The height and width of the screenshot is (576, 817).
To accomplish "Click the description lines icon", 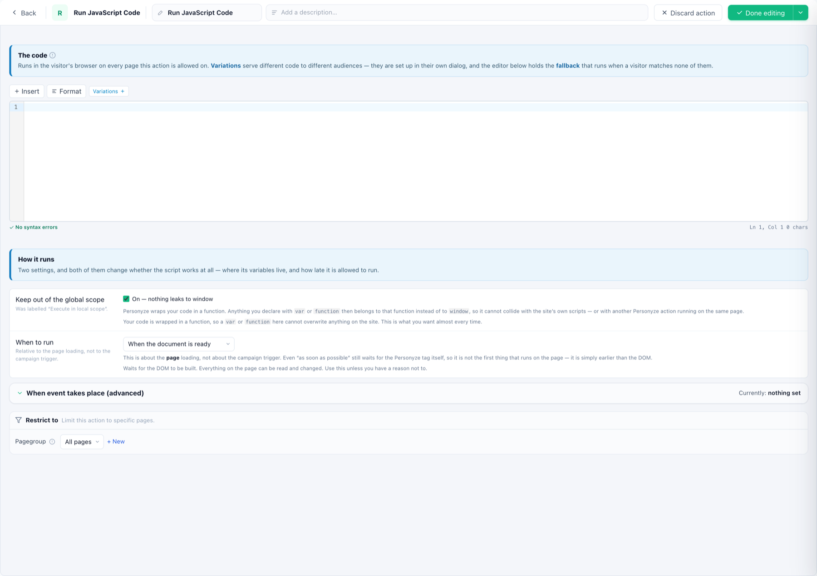I will pos(274,12).
